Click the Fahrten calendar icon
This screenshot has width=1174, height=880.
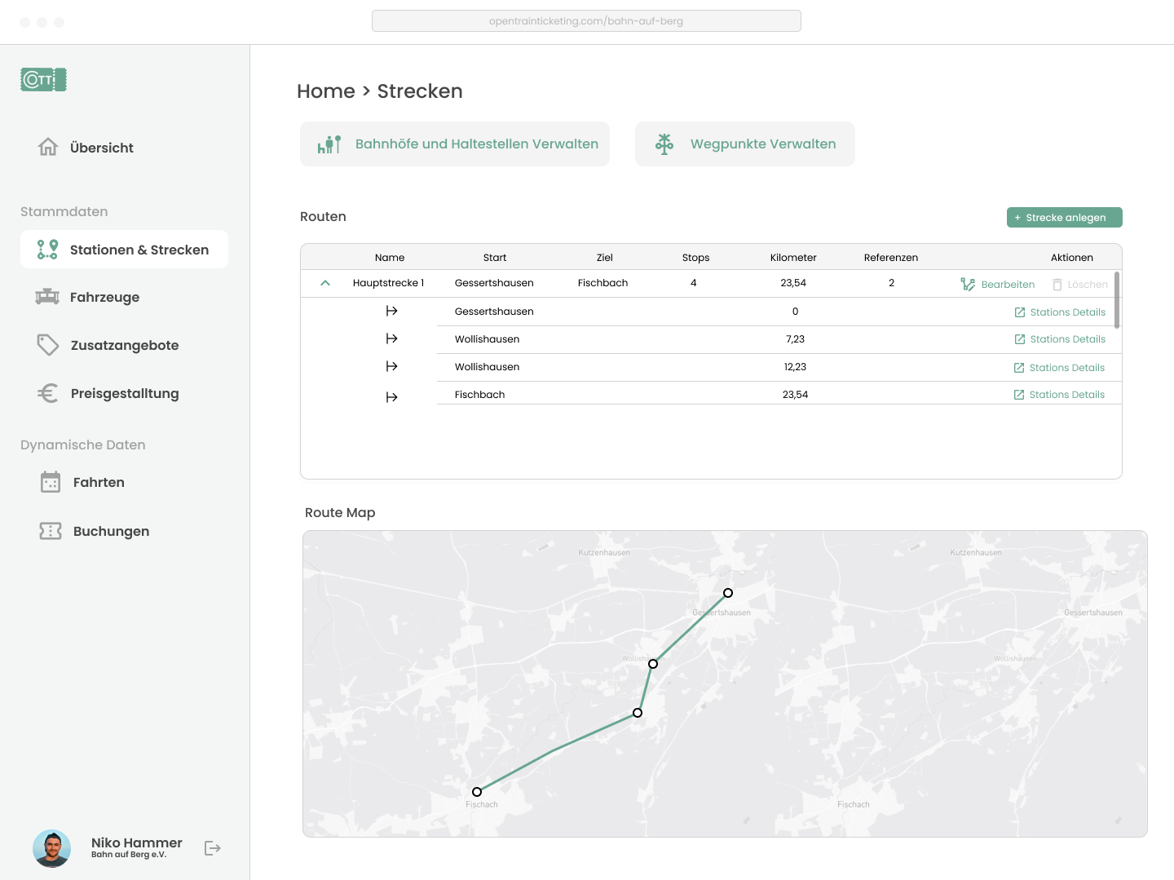click(x=51, y=482)
